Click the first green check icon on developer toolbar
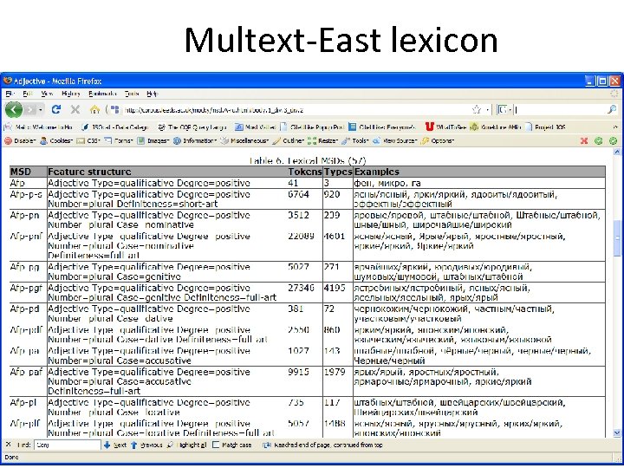This screenshot has height=468, width=624. tap(599, 141)
